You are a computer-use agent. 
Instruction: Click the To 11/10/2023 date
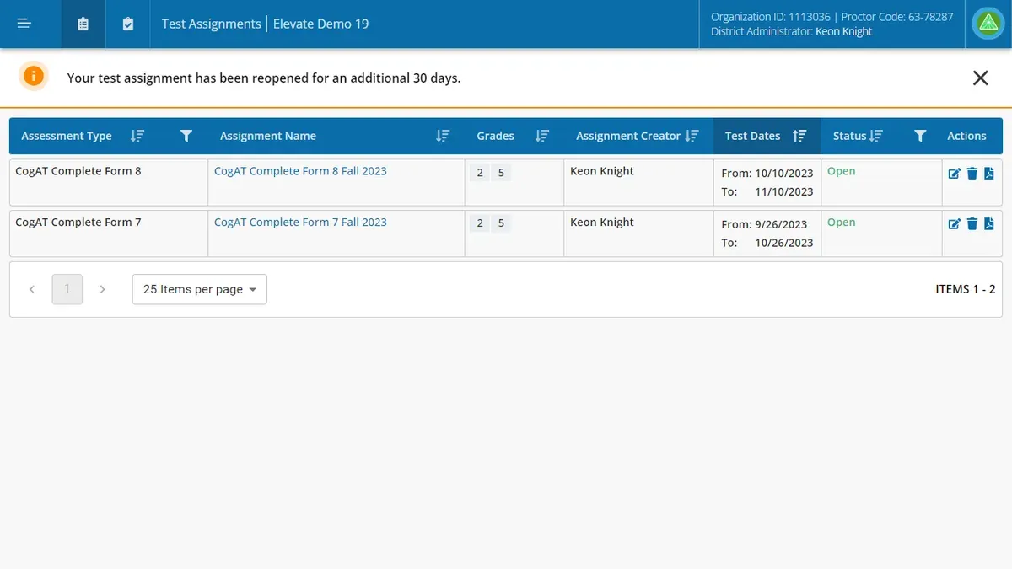click(x=767, y=192)
